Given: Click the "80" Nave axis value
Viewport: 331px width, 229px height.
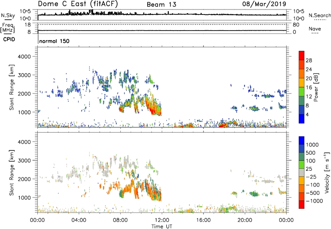Looking at the screenshot, I should [296, 25].
